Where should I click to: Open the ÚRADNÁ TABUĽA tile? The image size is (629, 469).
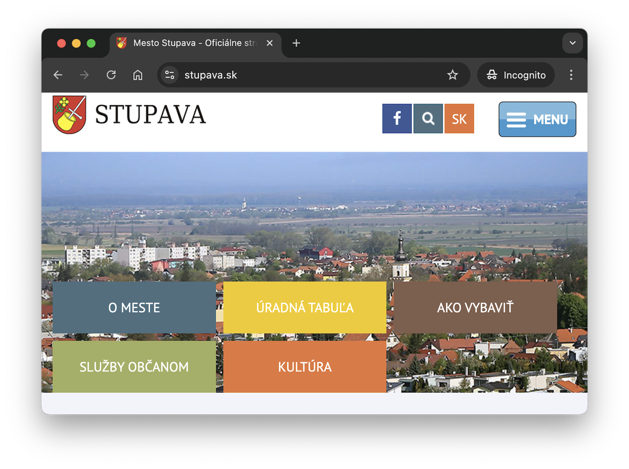pyautogui.click(x=305, y=307)
